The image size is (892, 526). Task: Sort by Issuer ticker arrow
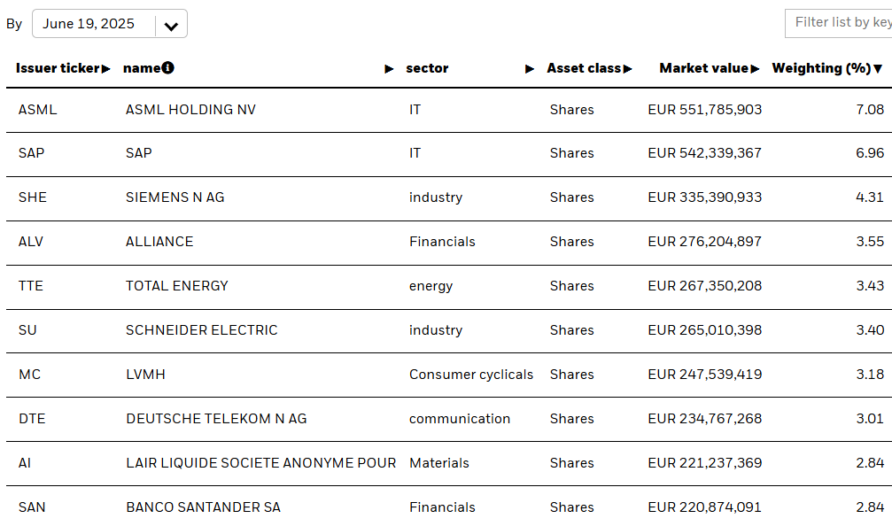(105, 69)
